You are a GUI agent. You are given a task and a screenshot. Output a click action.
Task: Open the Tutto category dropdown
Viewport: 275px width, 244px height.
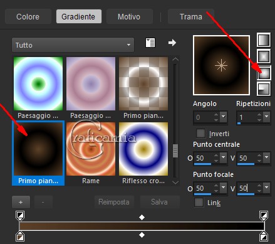(x=73, y=45)
